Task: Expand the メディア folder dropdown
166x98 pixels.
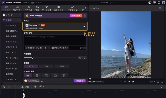Action: (12, 15)
